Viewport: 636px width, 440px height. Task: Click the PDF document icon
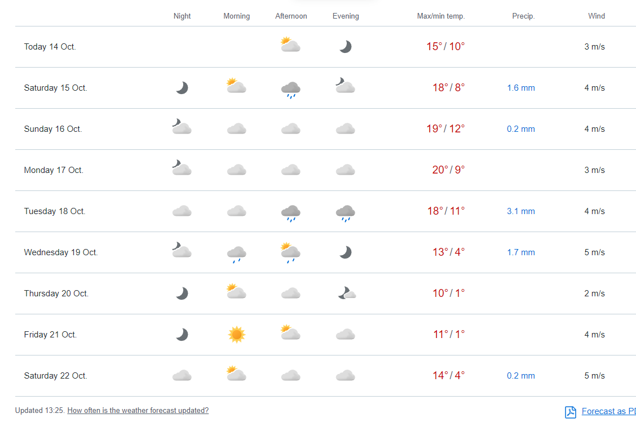pos(571,412)
